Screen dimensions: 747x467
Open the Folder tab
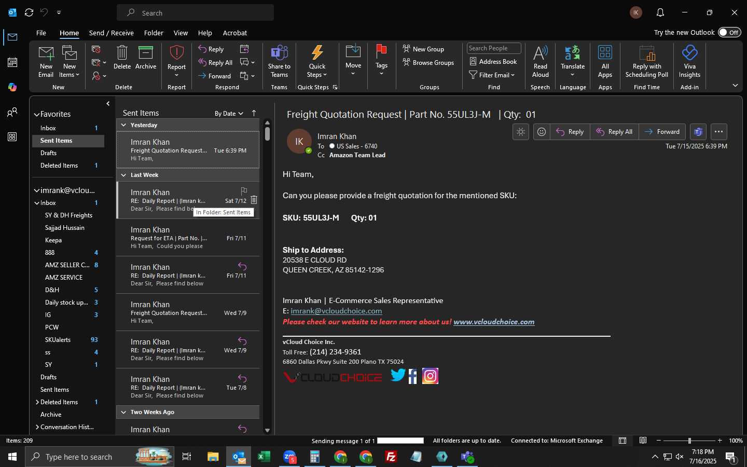(x=154, y=33)
